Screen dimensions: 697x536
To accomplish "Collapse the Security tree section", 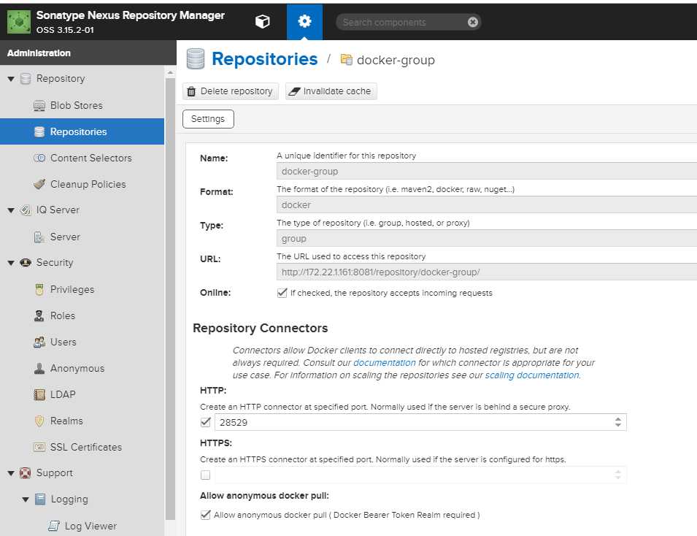I will pos(11,263).
